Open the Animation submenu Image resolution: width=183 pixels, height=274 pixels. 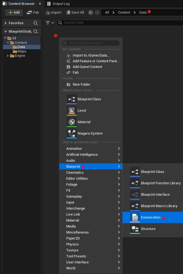91,148
